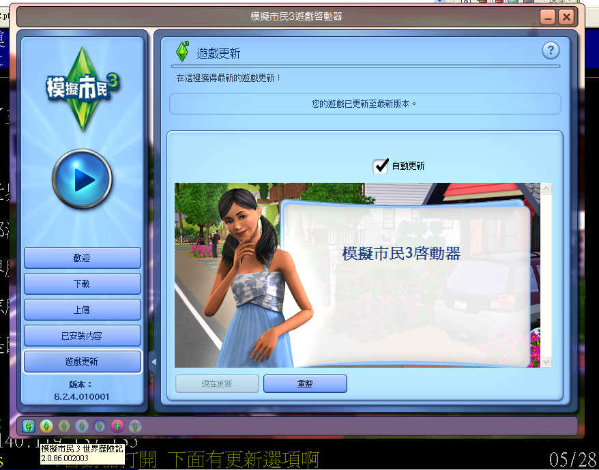Viewport: 599px width, 470px height.
Task: Select the pink expansion pack icon
Action: click(x=117, y=426)
